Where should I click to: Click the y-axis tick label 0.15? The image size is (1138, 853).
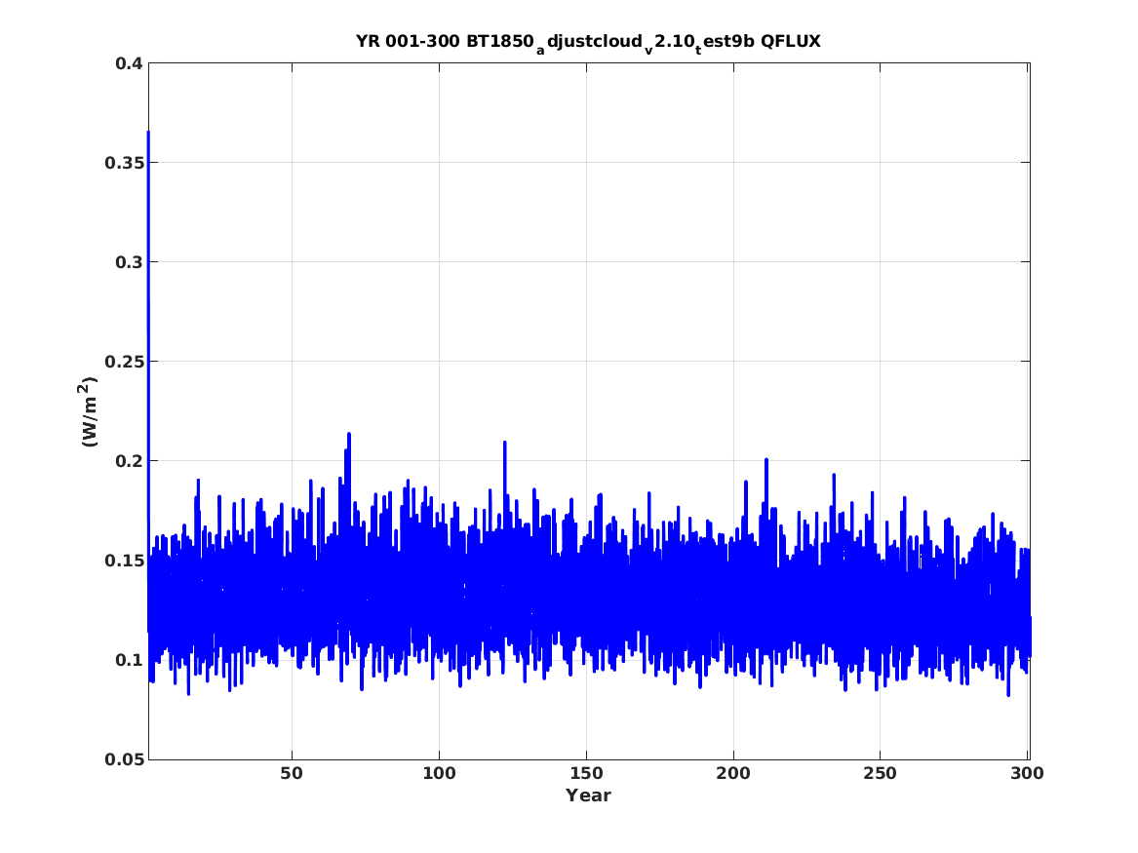coord(124,560)
